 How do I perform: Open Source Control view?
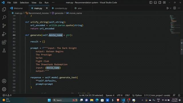[4, 26]
